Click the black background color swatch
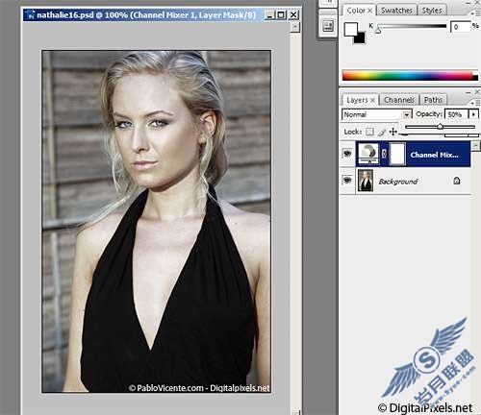 pyautogui.click(x=361, y=38)
